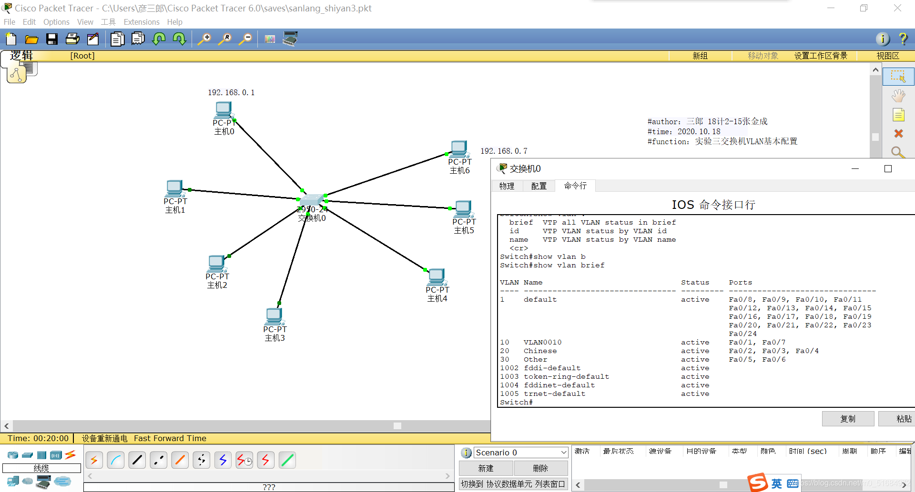Open network information with the i icon
Image resolution: width=915 pixels, height=492 pixels.
(883, 39)
